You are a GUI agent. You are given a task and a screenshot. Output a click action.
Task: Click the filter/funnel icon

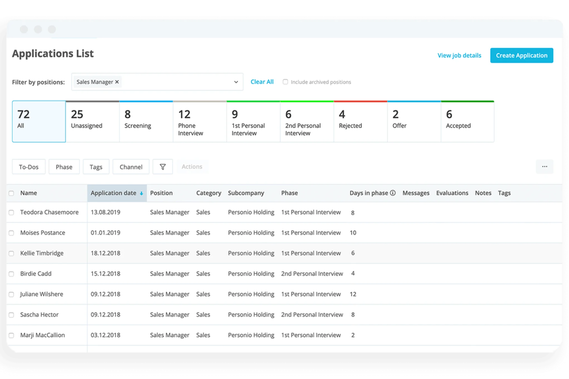click(x=163, y=167)
